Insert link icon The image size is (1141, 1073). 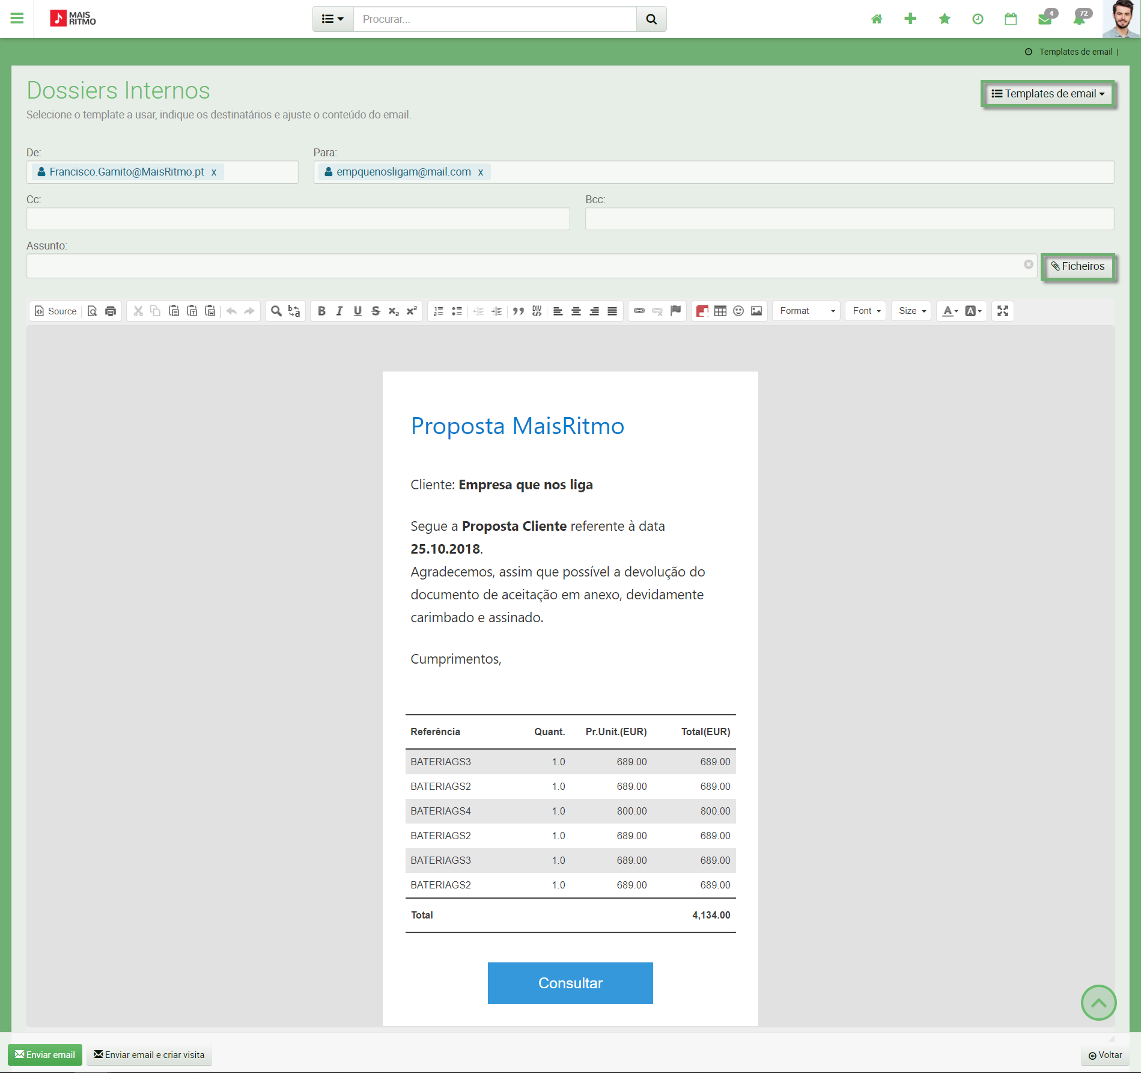click(639, 311)
